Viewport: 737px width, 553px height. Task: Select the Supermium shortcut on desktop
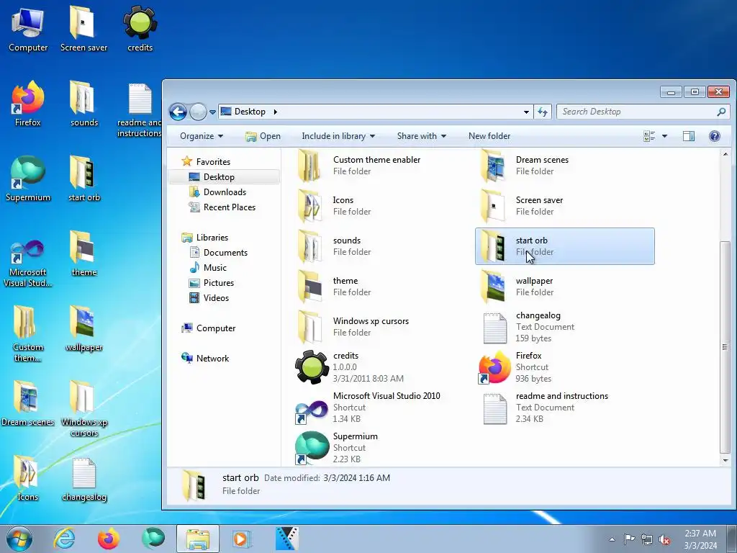[x=28, y=179]
